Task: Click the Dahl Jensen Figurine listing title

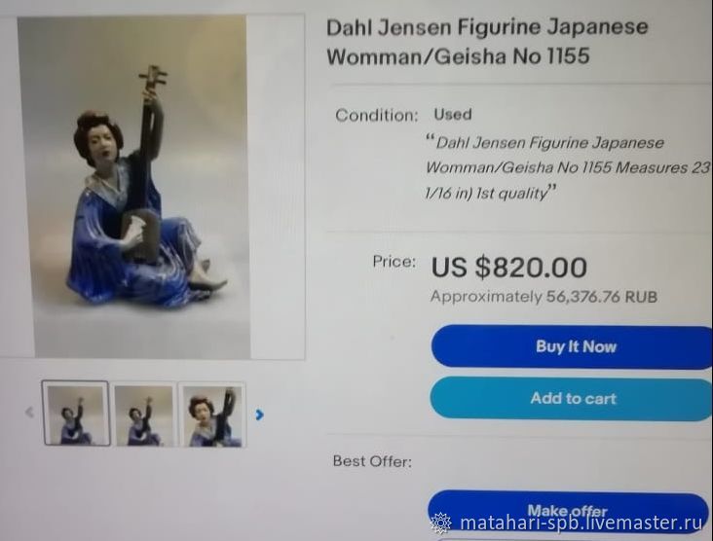Action: tap(487, 41)
